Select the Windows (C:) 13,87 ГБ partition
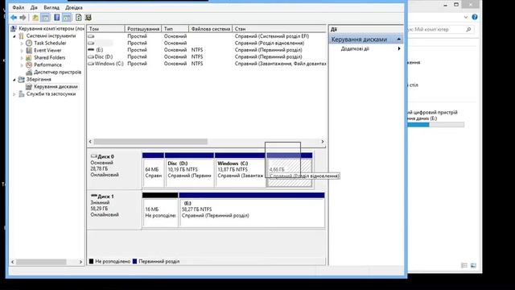The image size is (515, 290). pos(241,170)
